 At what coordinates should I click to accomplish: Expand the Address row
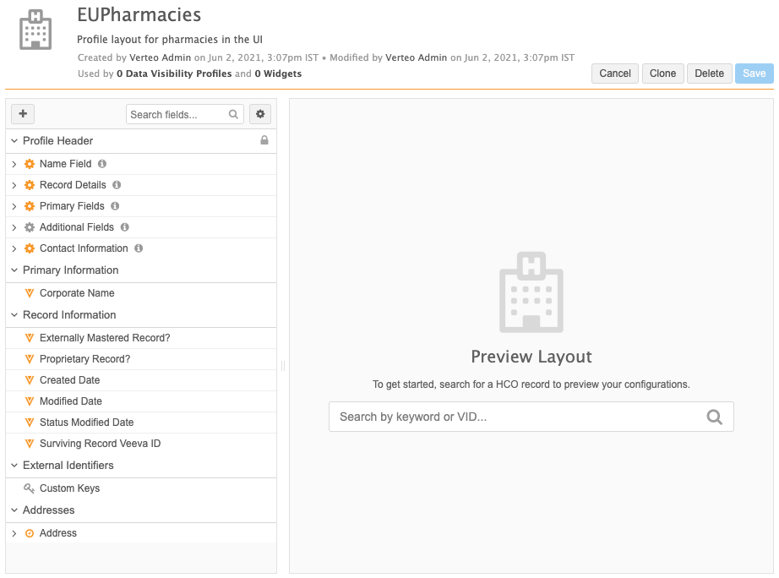(x=14, y=533)
